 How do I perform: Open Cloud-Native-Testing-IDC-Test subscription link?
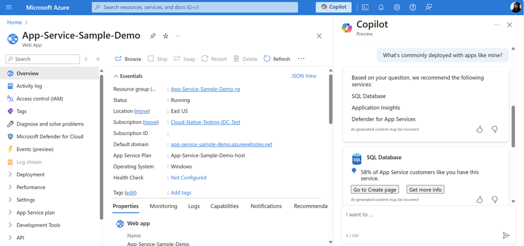206,122
